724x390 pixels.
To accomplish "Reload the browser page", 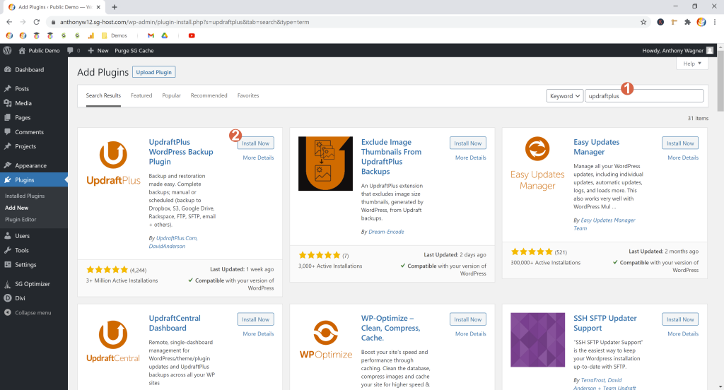I will (x=37, y=22).
